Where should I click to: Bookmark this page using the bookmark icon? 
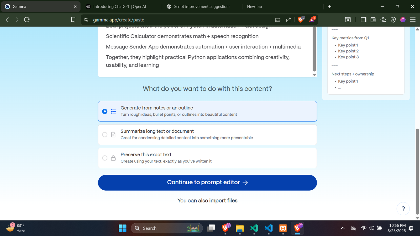pos(73,20)
